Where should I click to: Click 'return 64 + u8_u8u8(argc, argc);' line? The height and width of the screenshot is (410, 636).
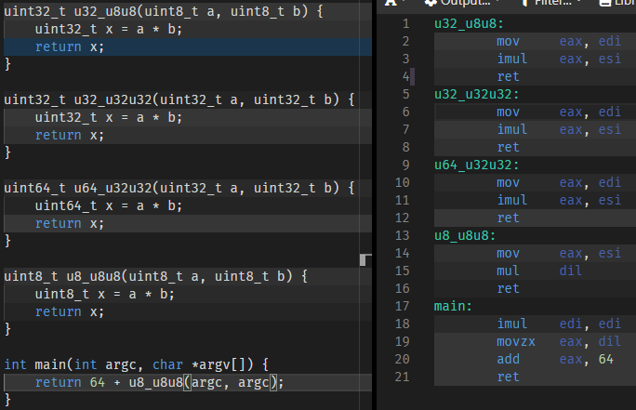coord(159,382)
